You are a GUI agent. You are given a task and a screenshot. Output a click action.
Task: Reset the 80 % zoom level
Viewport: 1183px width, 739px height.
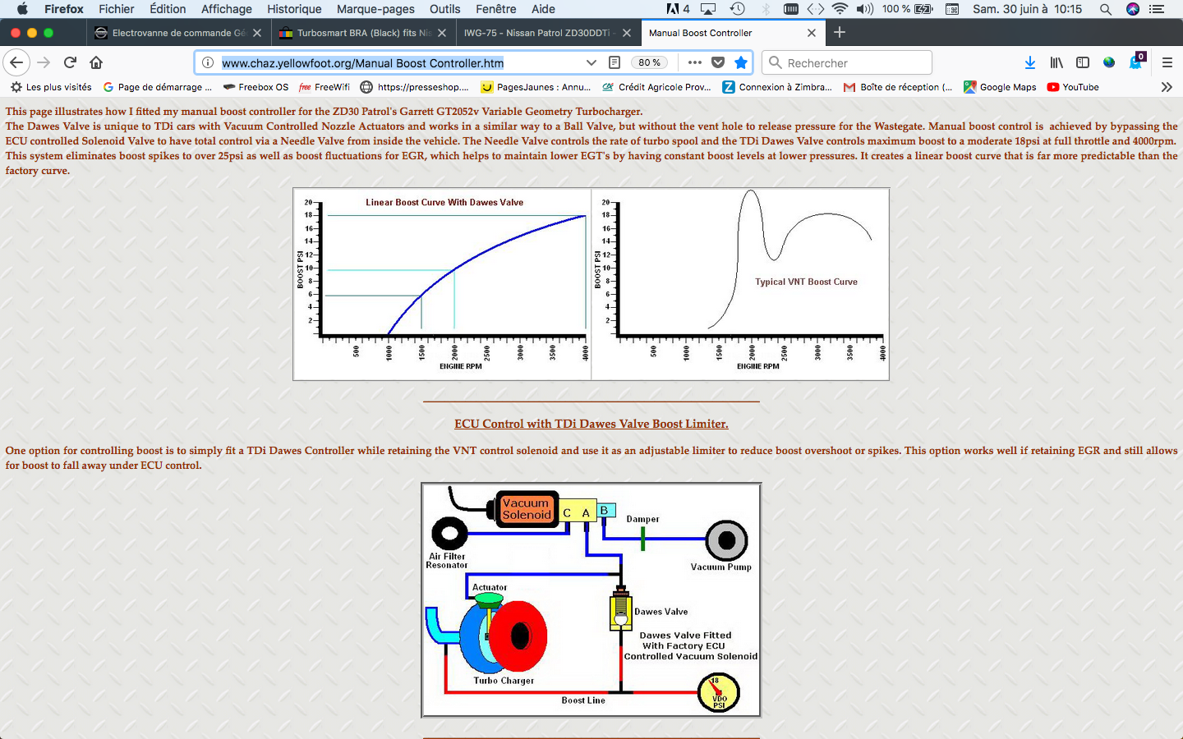tap(650, 62)
